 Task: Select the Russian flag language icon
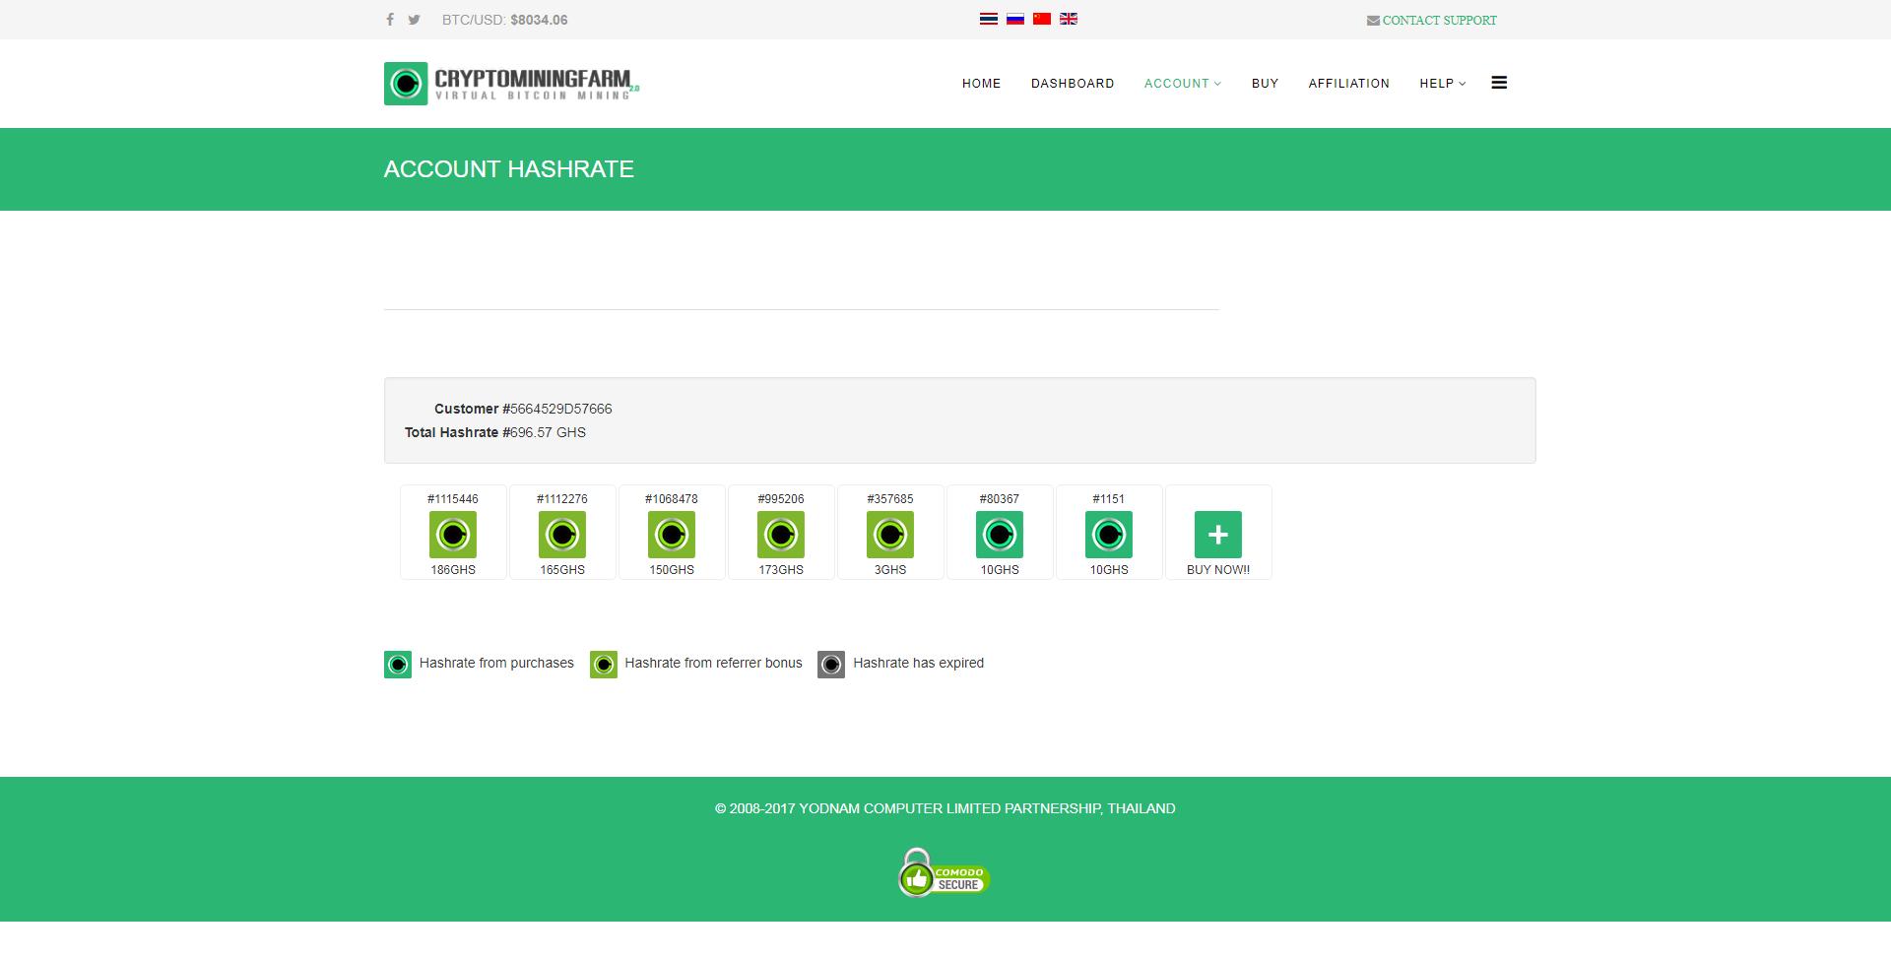1015,19
